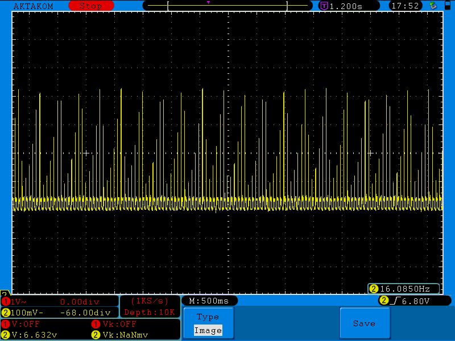The image size is (455, 341).
Task: Click the left cursor cross on the waveform
Action: pos(86,153)
